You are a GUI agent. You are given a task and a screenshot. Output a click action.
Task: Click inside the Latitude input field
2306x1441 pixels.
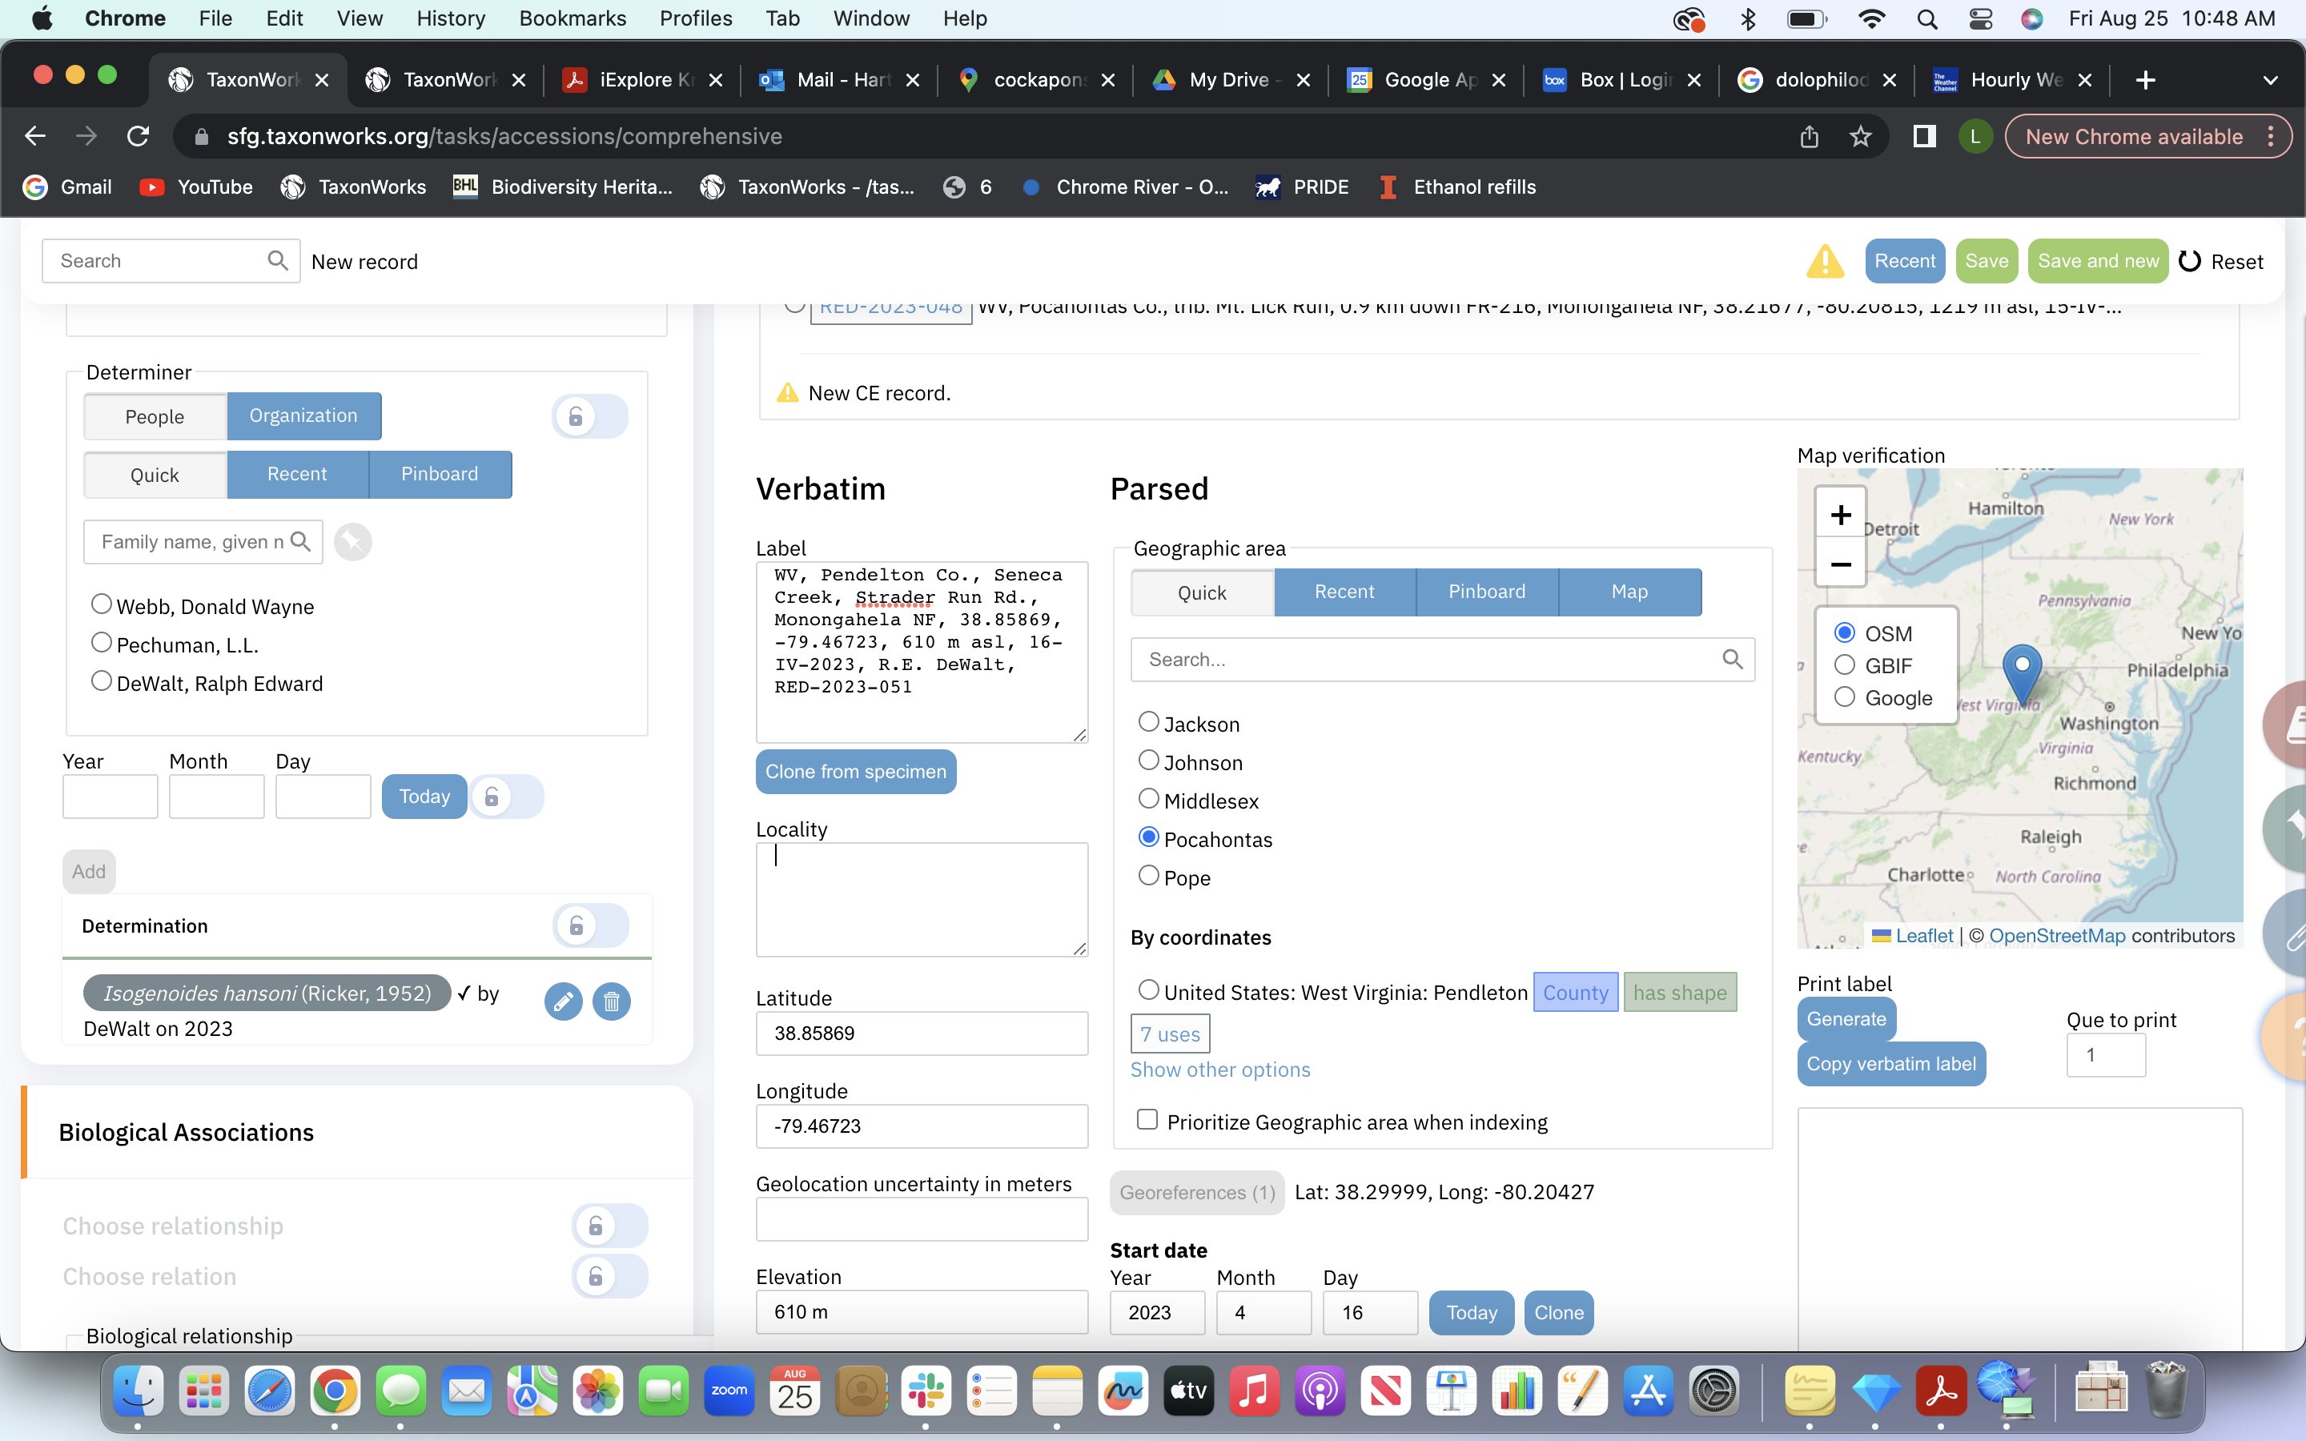921,1033
